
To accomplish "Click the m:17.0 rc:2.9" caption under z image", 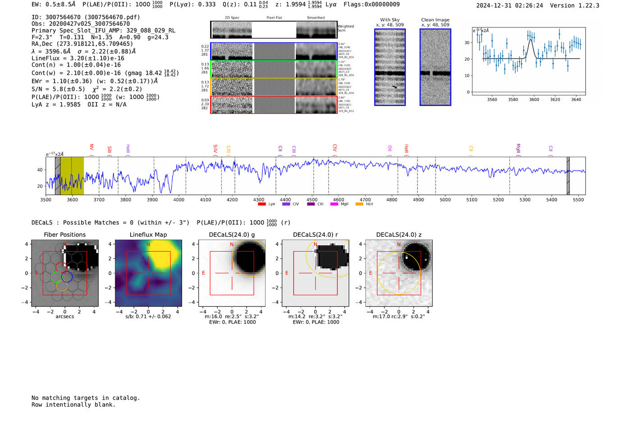I will click(399, 316).
